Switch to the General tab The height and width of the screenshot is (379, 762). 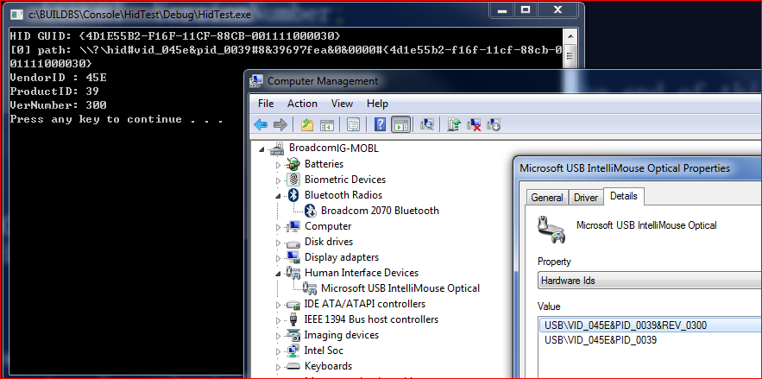coord(547,198)
